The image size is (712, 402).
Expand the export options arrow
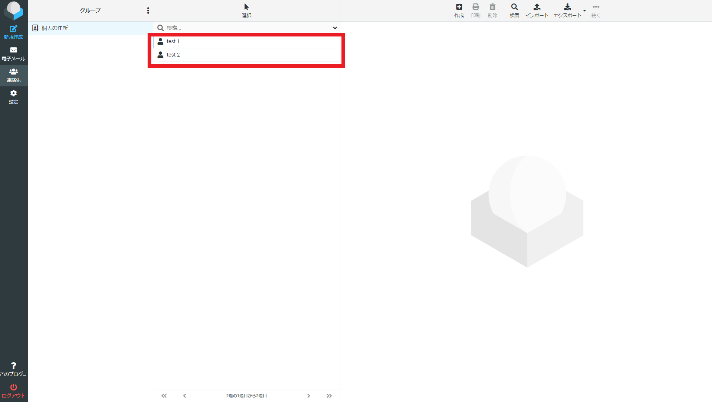[x=585, y=10]
